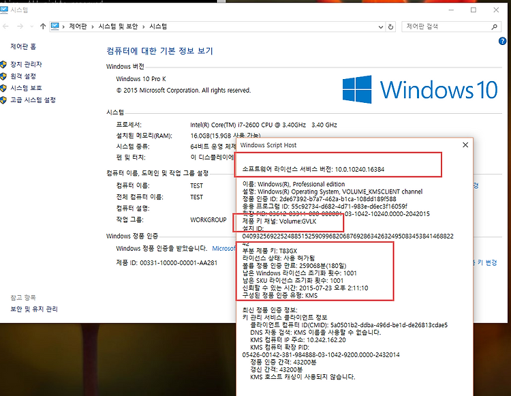Viewport: 511px width, 396px height.
Task: Click shield icon beside 고급 시스템 설정
Action: tap(3, 100)
